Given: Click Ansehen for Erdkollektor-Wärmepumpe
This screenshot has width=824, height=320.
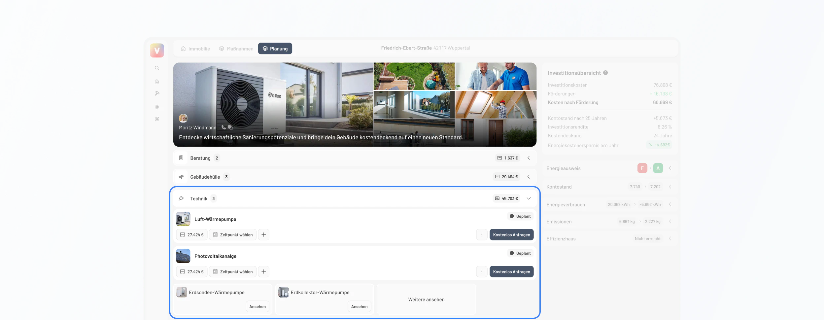Looking at the screenshot, I should click(x=359, y=306).
